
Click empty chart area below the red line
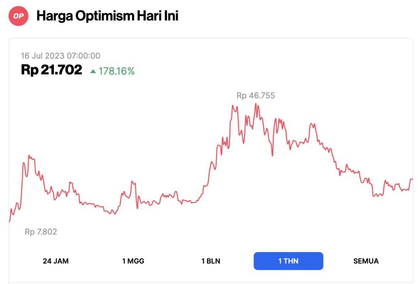(x=213, y=227)
